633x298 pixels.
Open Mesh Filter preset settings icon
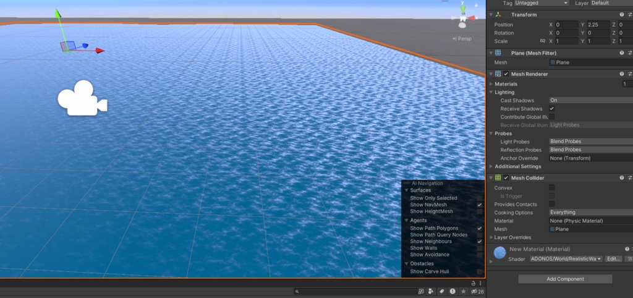(x=630, y=53)
